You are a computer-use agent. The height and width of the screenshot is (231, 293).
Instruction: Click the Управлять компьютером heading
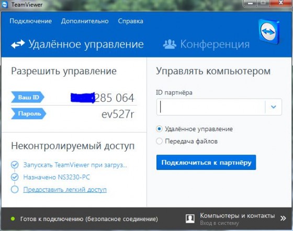(213, 71)
